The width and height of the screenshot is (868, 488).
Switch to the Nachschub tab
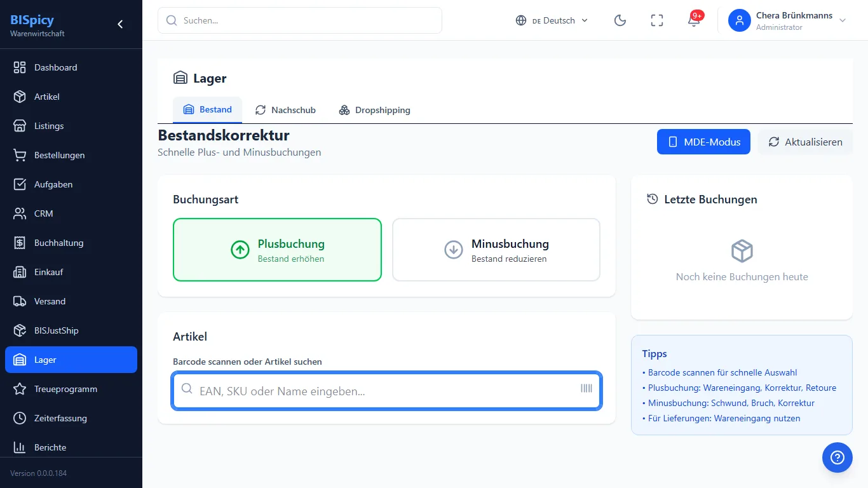[285, 110]
